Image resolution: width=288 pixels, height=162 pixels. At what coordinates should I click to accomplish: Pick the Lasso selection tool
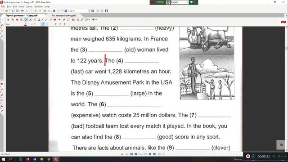[x=68, y=20]
